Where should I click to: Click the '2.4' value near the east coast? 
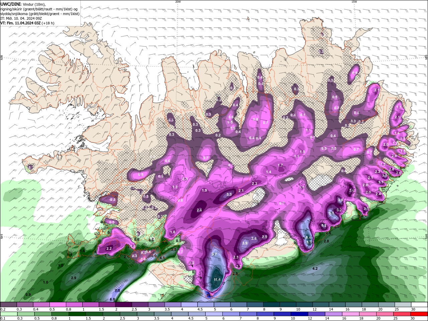(378, 194)
